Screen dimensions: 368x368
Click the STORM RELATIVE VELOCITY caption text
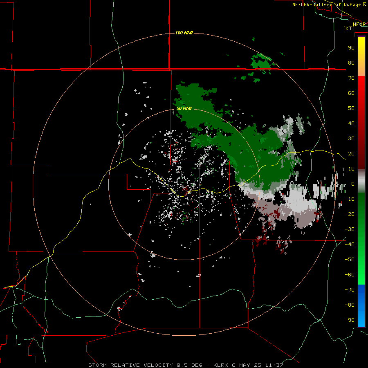(130, 365)
